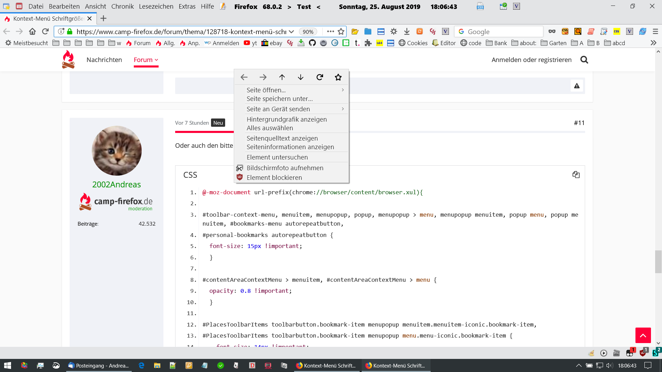Screen dimensions: 662x372
Task: Click the copy code icon in CSS box
Action: point(576,175)
